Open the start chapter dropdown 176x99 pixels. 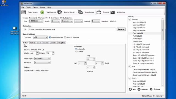coord(78,21)
